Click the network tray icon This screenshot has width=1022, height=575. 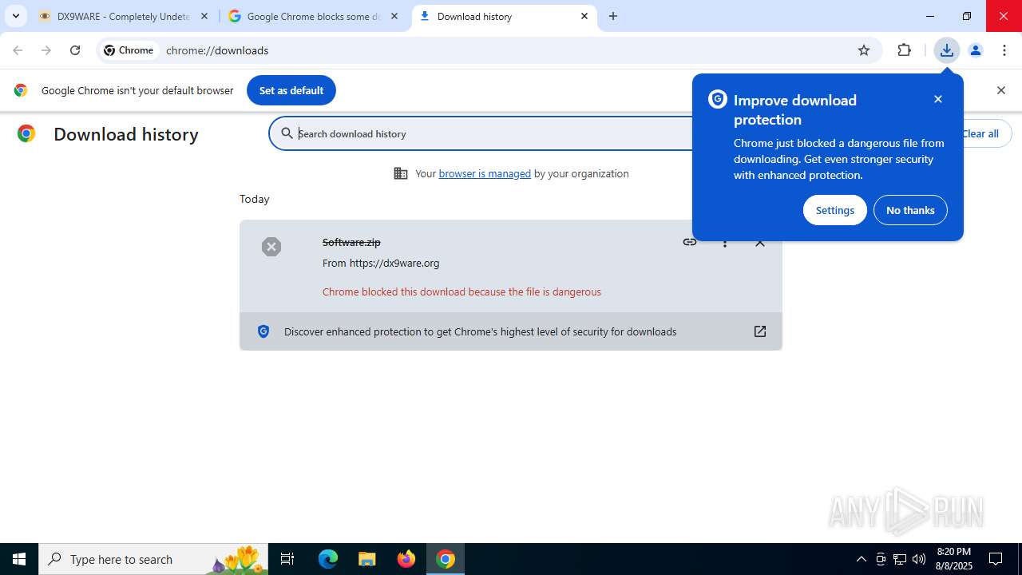[x=900, y=559]
